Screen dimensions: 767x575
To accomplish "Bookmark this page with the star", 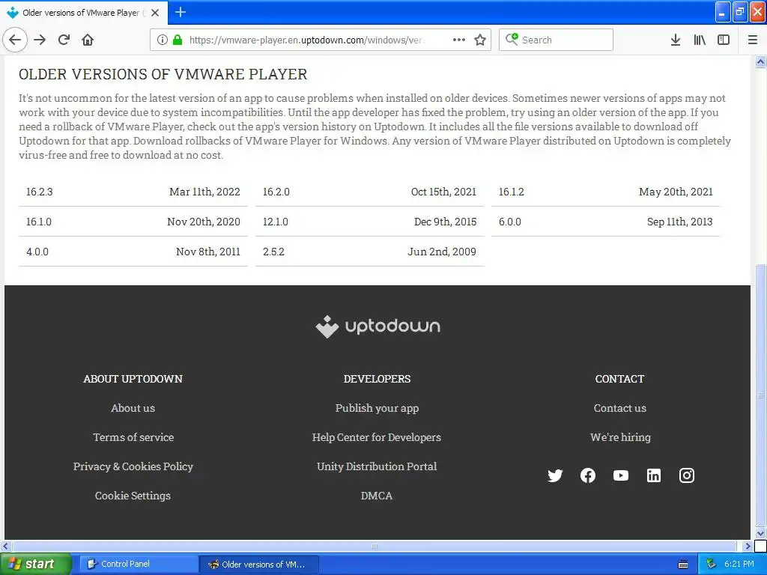I will (480, 40).
